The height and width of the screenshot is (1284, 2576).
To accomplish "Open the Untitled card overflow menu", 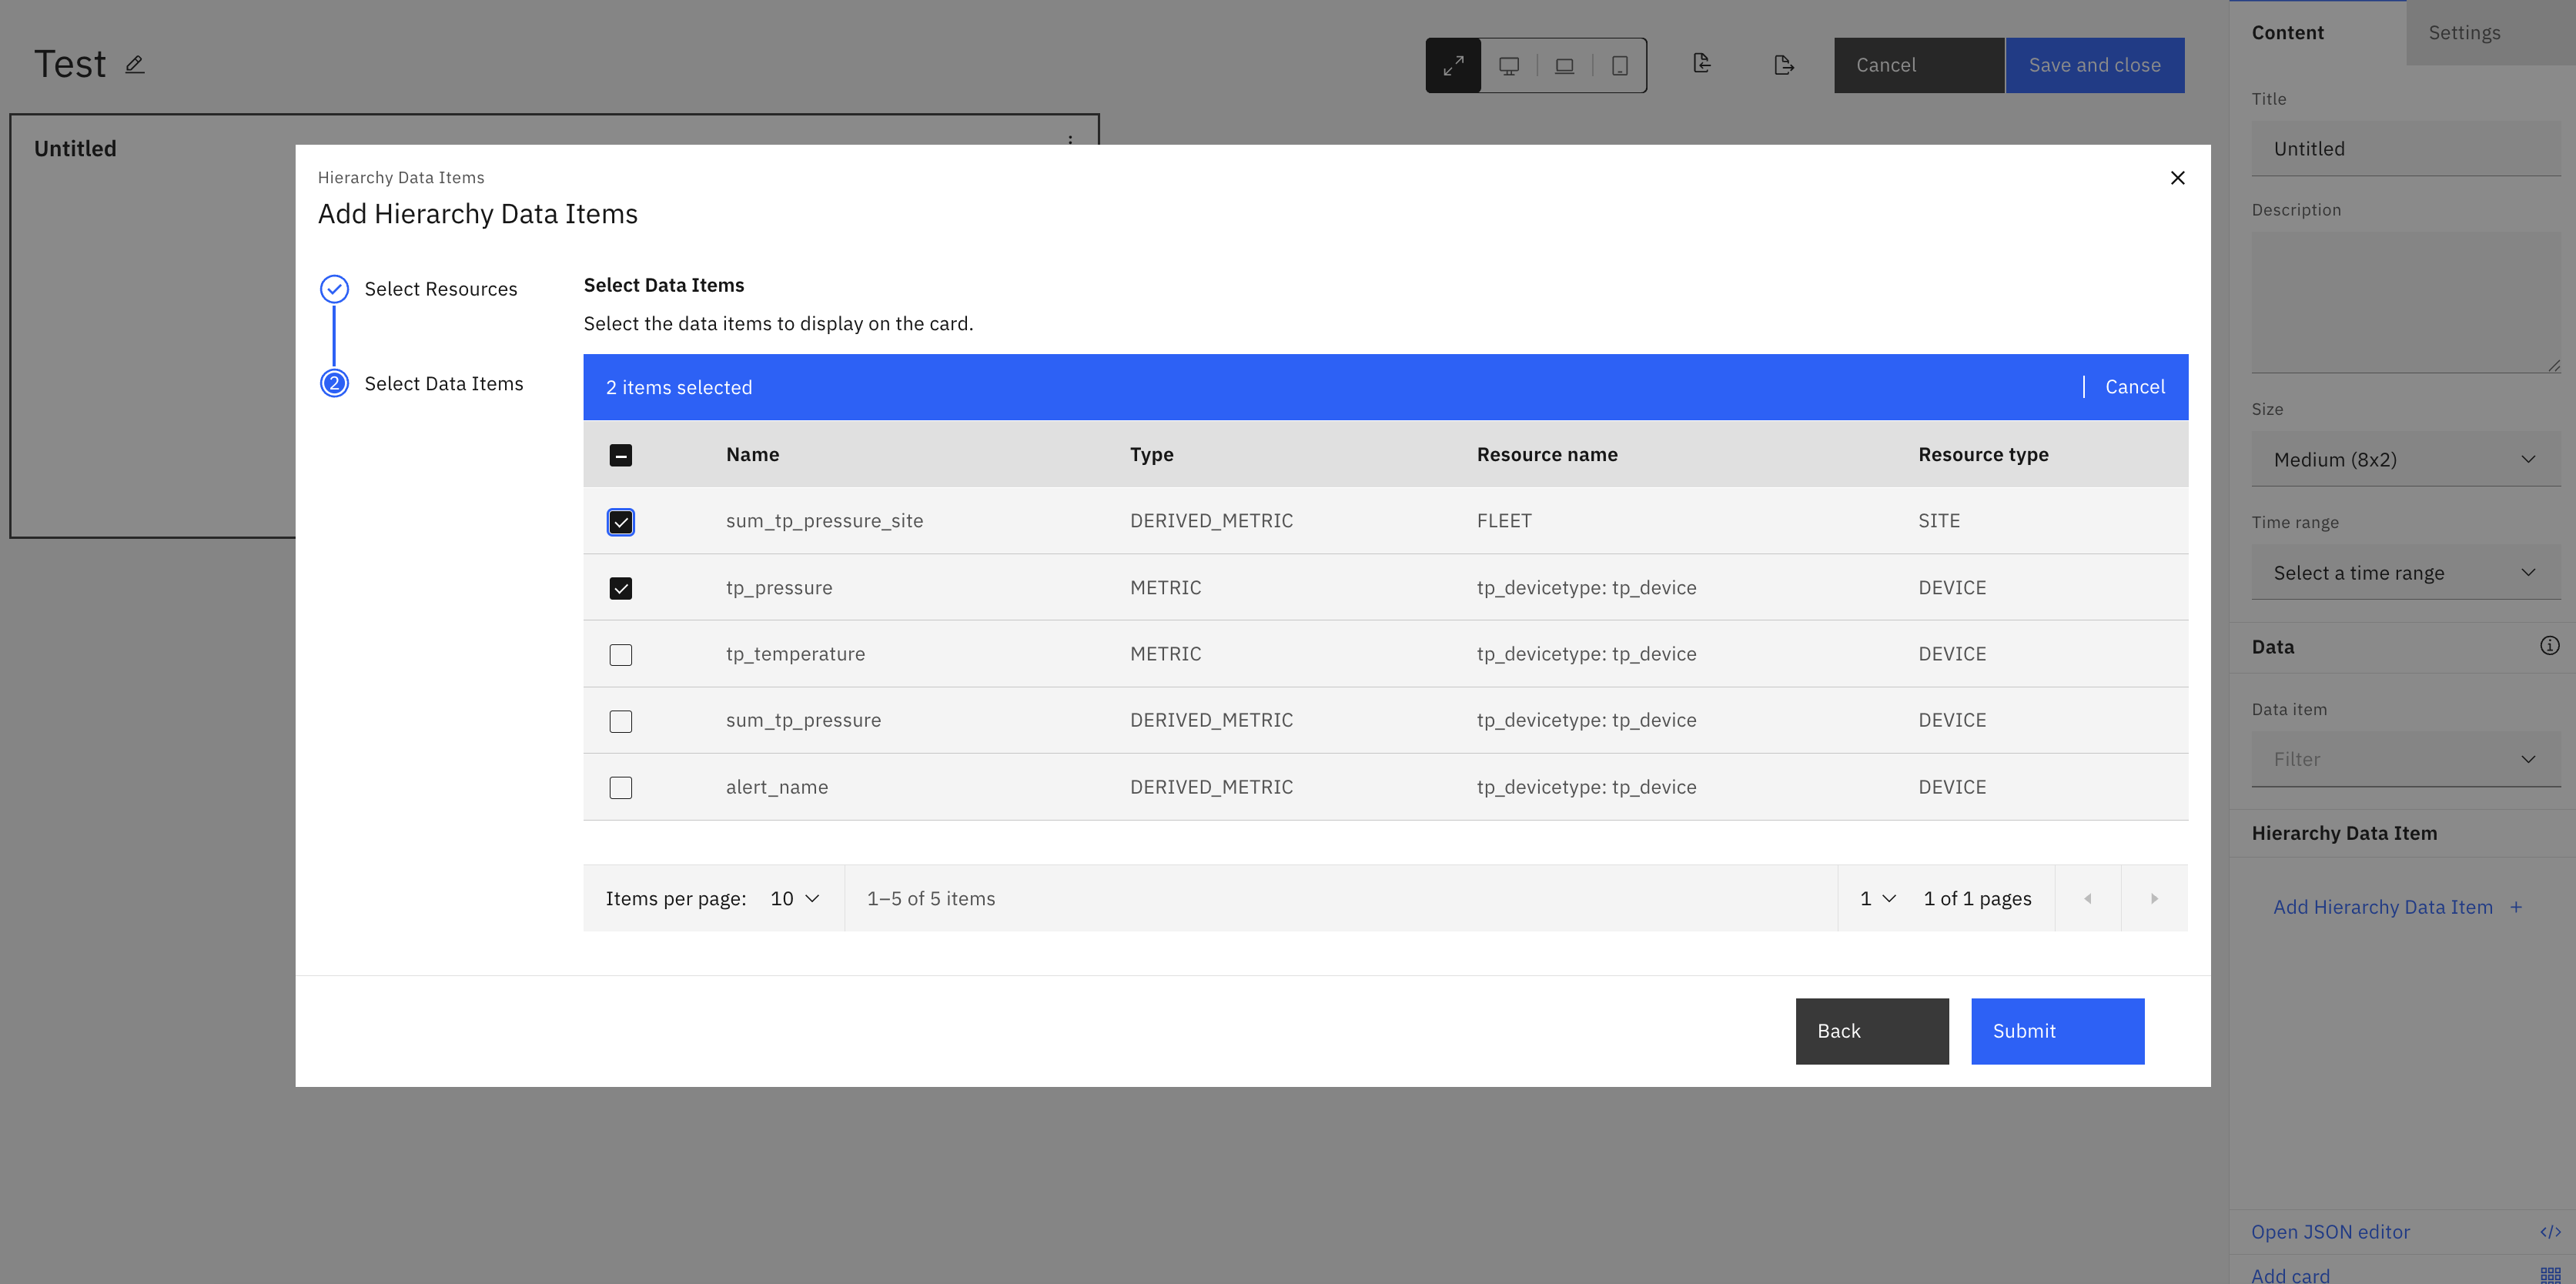I will [x=1070, y=141].
